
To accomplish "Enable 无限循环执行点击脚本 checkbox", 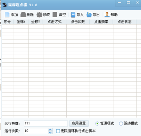I will coord(58,131).
